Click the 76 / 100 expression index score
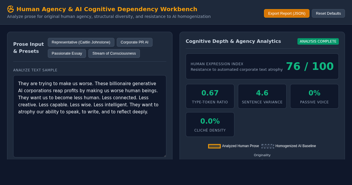This screenshot has width=352, height=185. click(x=310, y=66)
